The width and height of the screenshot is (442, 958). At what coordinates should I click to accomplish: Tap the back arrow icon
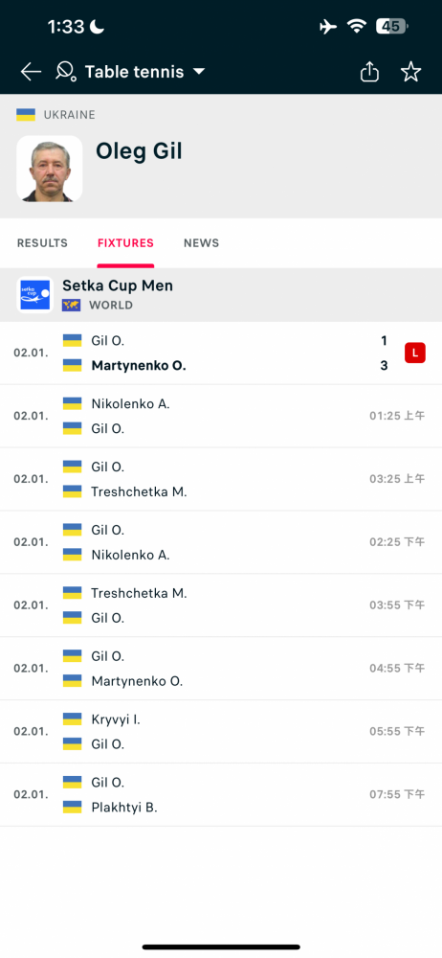pyautogui.click(x=31, y=72)
